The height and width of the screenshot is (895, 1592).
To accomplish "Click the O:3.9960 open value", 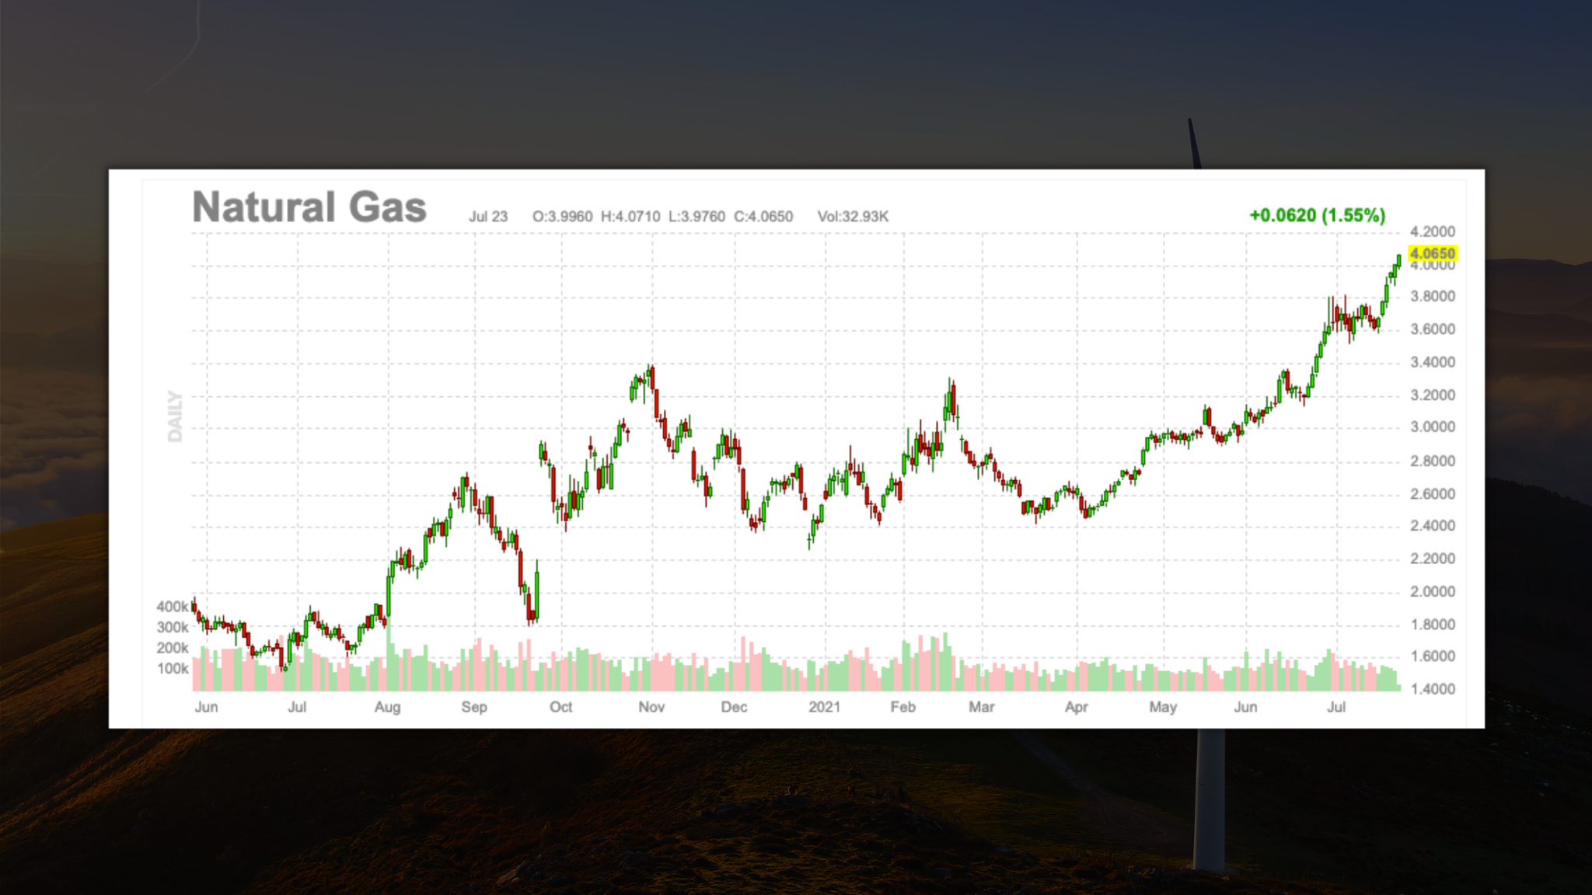I will coord(562,217).
